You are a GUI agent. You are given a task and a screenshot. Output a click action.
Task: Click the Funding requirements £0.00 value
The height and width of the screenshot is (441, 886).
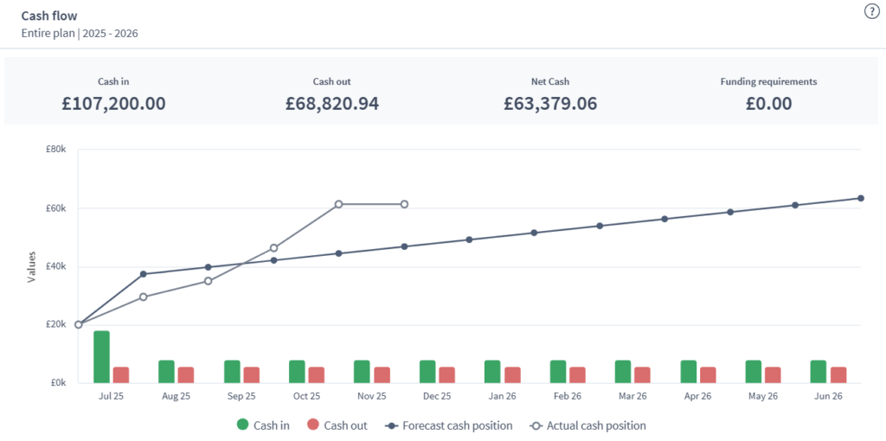pos(768,104)
